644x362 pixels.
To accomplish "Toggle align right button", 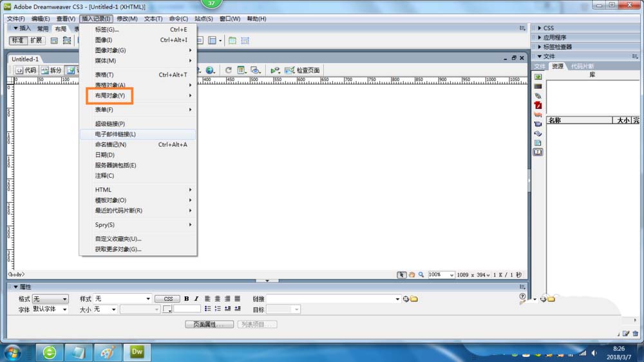I will pyautogui.click(x=227, y=299).
